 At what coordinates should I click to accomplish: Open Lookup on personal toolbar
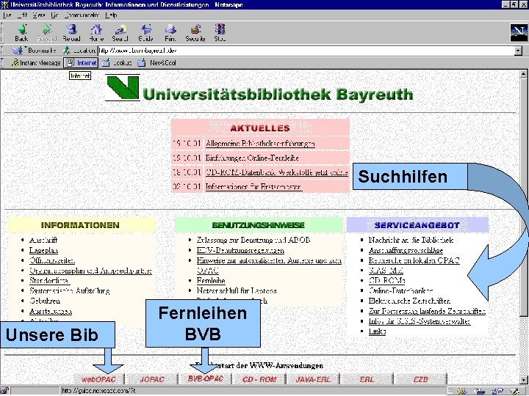tap(117, 62)
